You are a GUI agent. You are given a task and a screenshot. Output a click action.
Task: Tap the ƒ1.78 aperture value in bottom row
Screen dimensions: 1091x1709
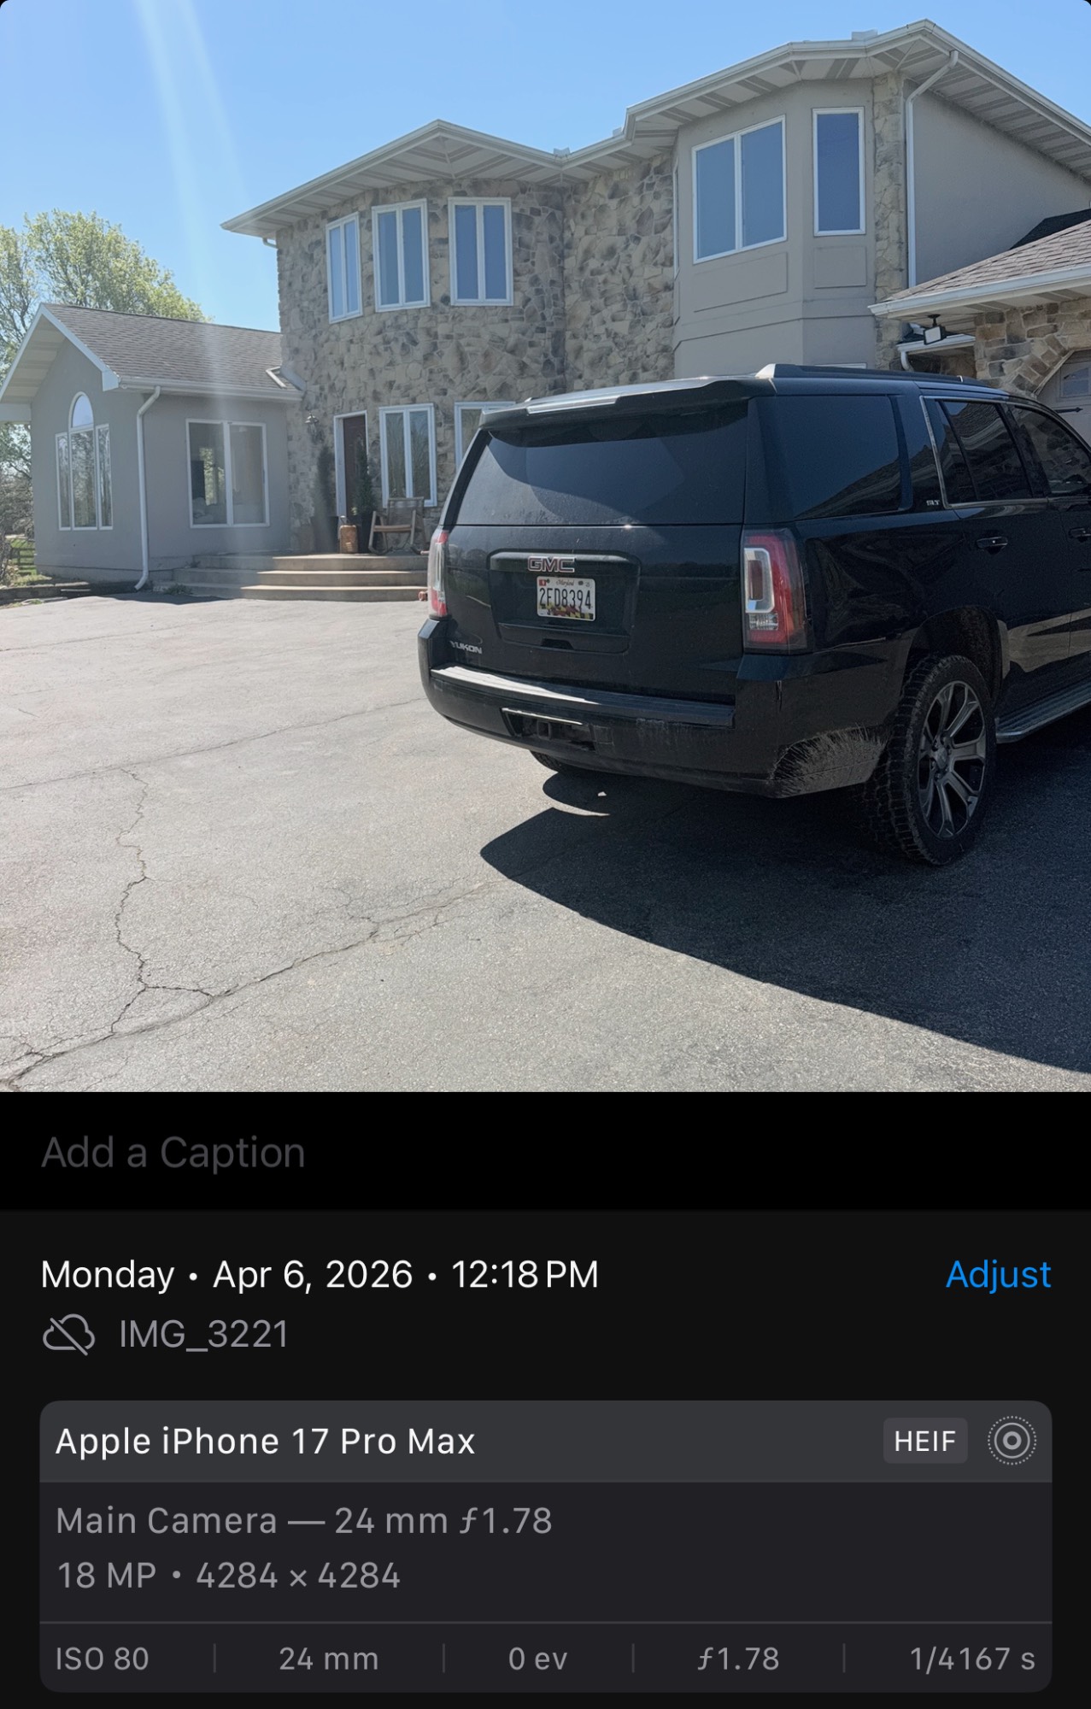point(737,1659)
